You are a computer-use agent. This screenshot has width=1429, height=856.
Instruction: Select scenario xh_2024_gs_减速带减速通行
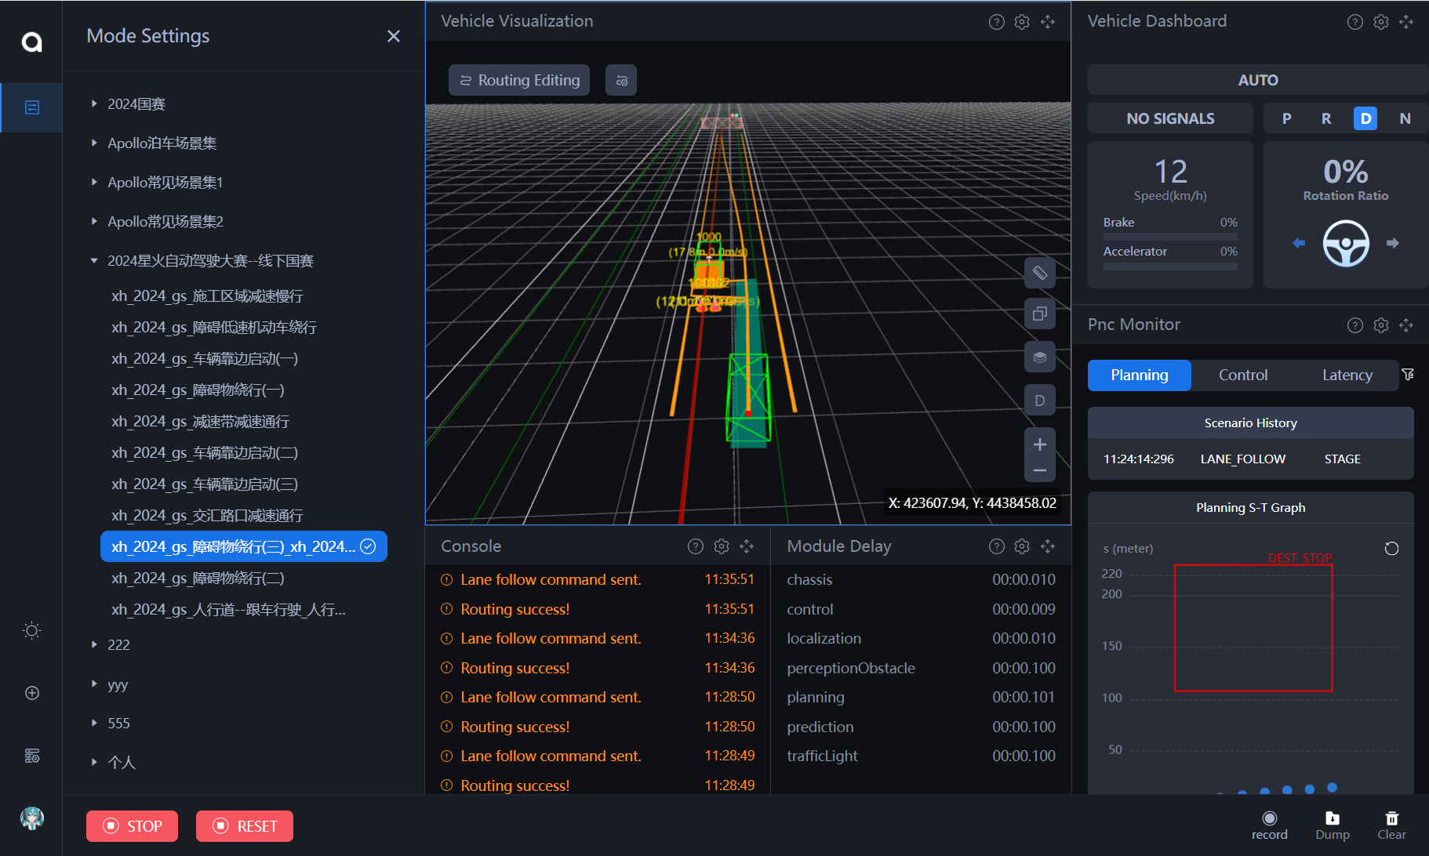pos(200,422)
